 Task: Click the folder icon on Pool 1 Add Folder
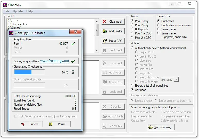click(x=105, y=31)
